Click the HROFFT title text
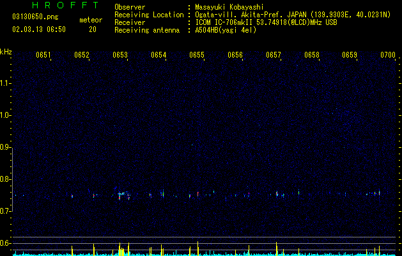 coord(65,5)
